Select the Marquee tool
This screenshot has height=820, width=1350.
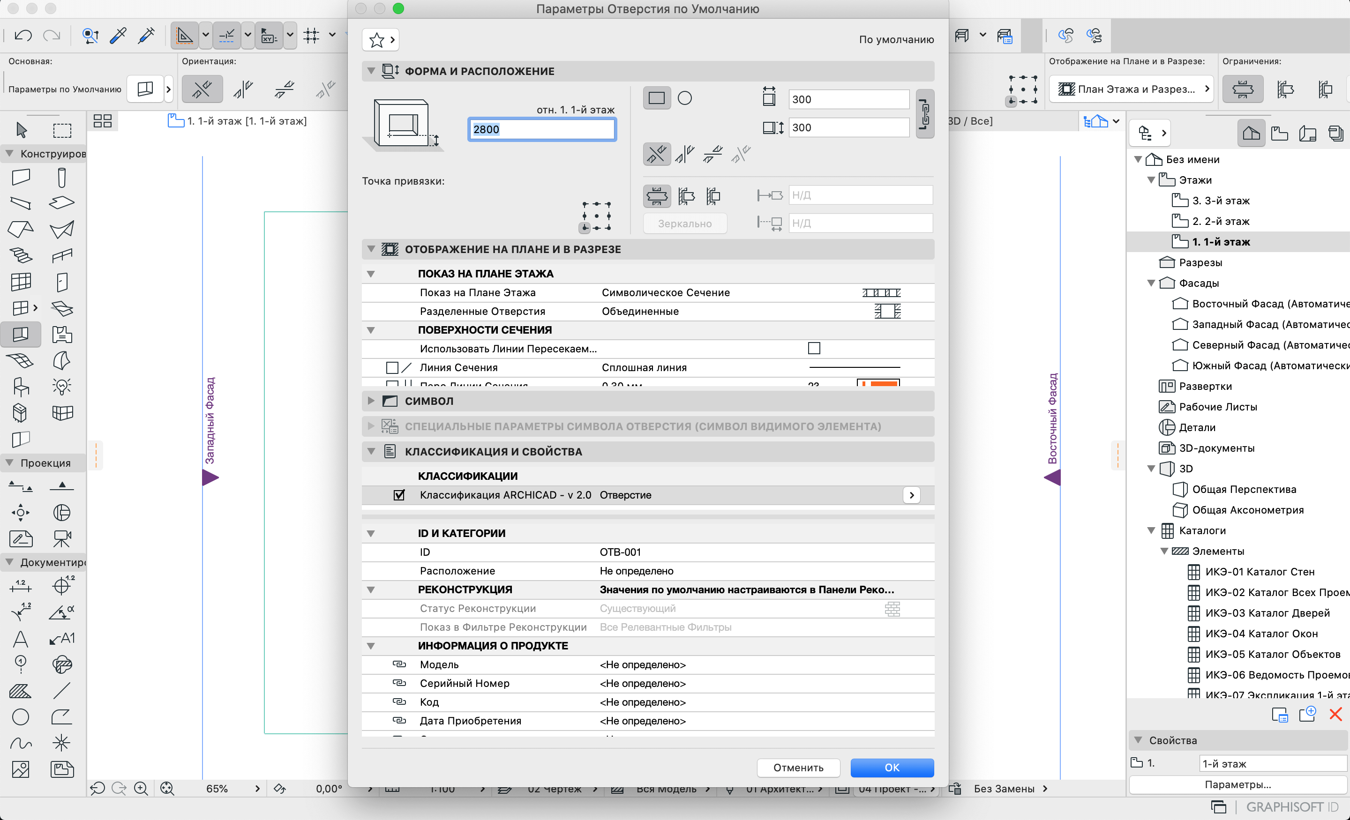(x=62, y=130)
